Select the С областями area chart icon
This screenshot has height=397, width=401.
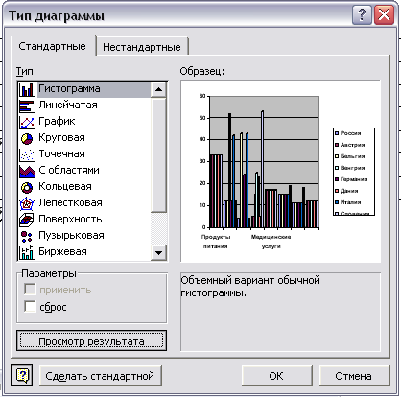point(27,171)
